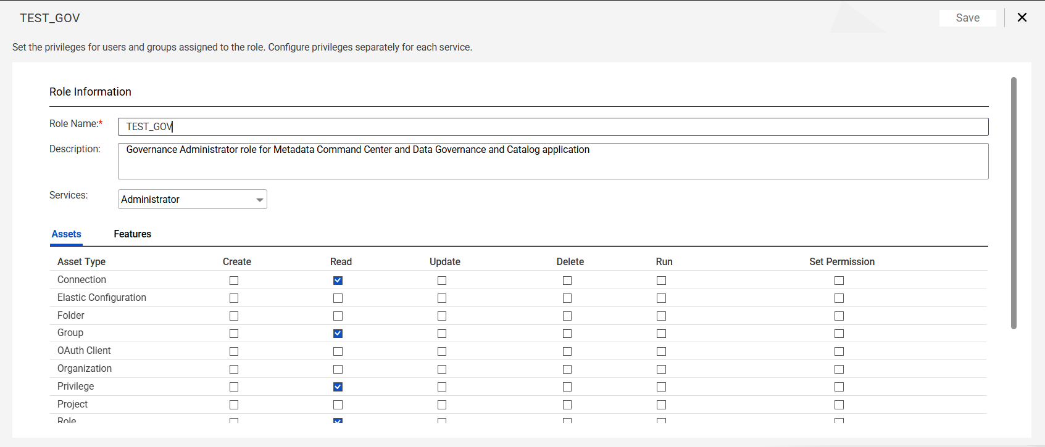The width and height of the screenshot is (1045, 447).
Task: Click the vertical scrollbar of the role panel
Action: point(1014,203)
